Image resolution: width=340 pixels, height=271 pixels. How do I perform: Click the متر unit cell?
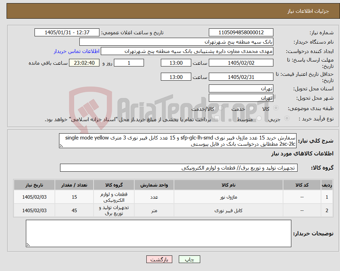pyautogui.click(x=154, y=210)
